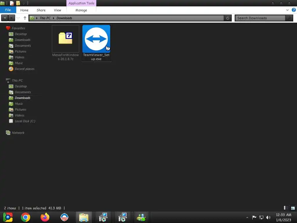Open Recent places in Favorites

(x=24, y=69)
